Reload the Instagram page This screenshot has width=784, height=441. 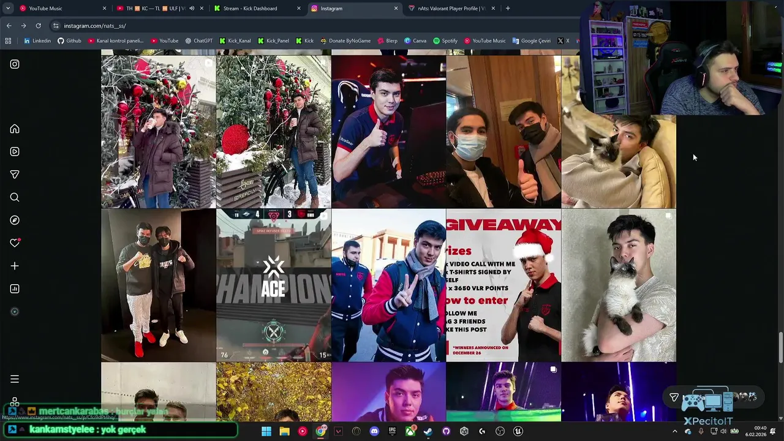coord(38,26)
